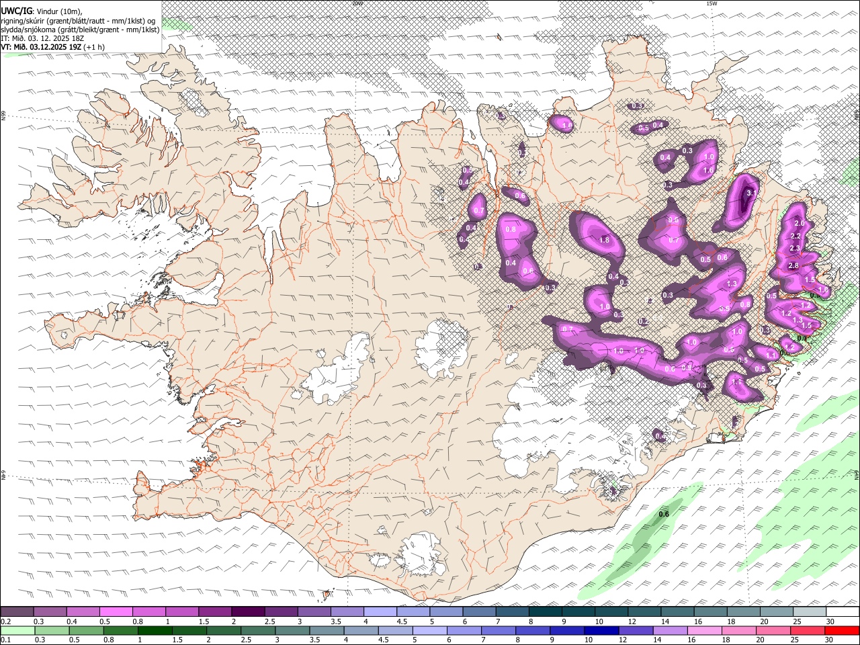
Task: Pick the bright red swatch above 30 in the bottom scale
Action: tap(843, 630)
